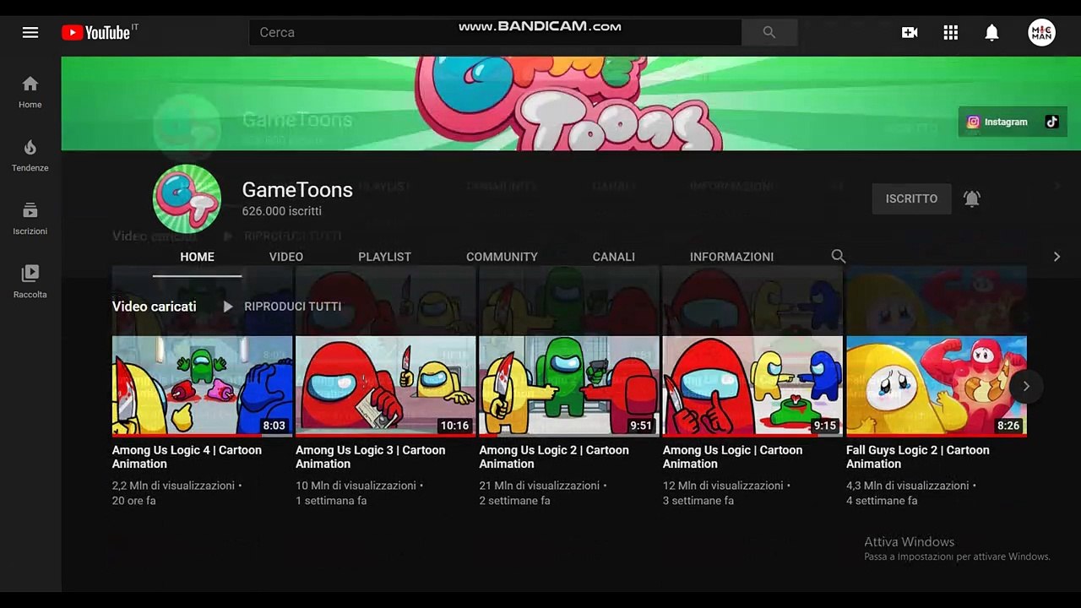Click the 4,3 Mln di visualizzazioni text
The width and height of the screenshot is (1081, 608).
point(908,486)
